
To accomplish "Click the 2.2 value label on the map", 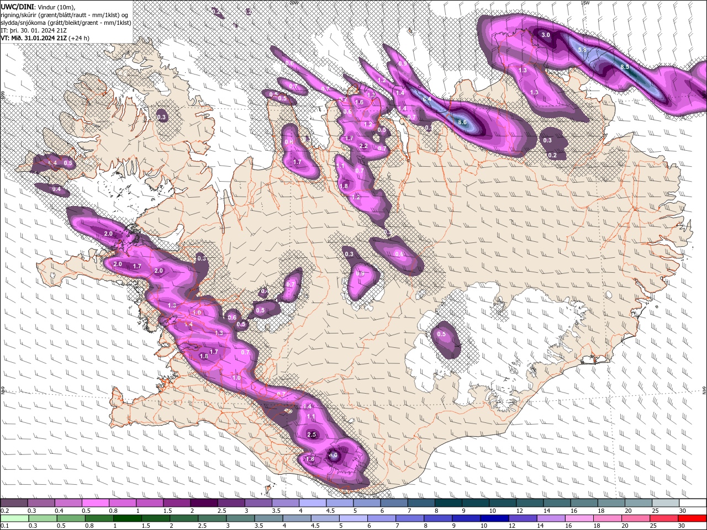I will coord(363,146).
